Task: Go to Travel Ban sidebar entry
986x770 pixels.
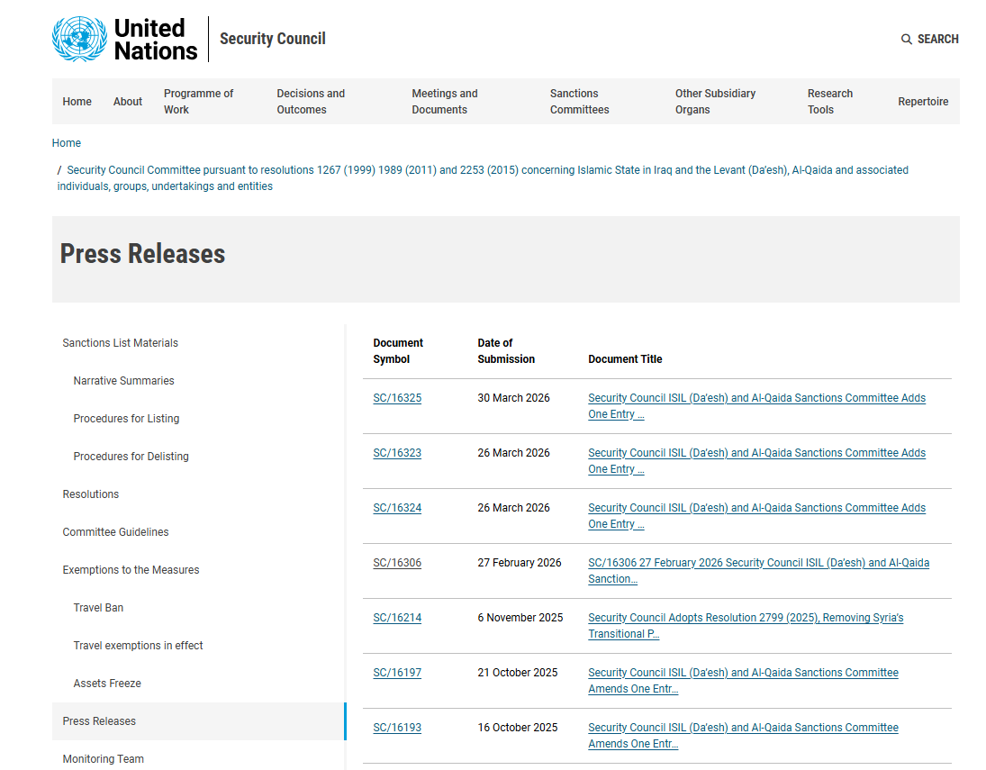Action: click(98, 608)
